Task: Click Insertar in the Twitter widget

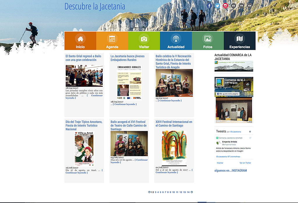Action: pos(220,163)
